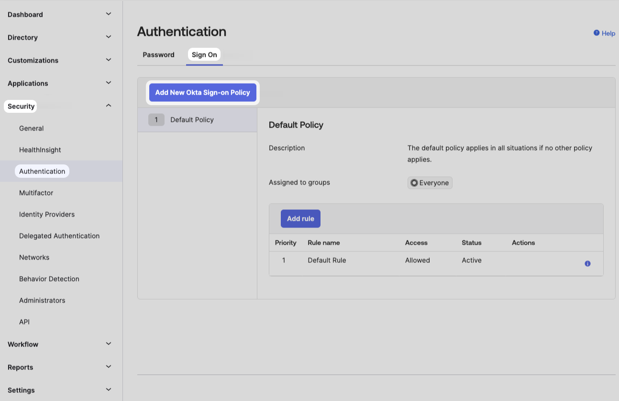The width and height of the screenshot is (619, 401).
Task: Open HealthInsight in the sidebar
Action: (40, 150)
